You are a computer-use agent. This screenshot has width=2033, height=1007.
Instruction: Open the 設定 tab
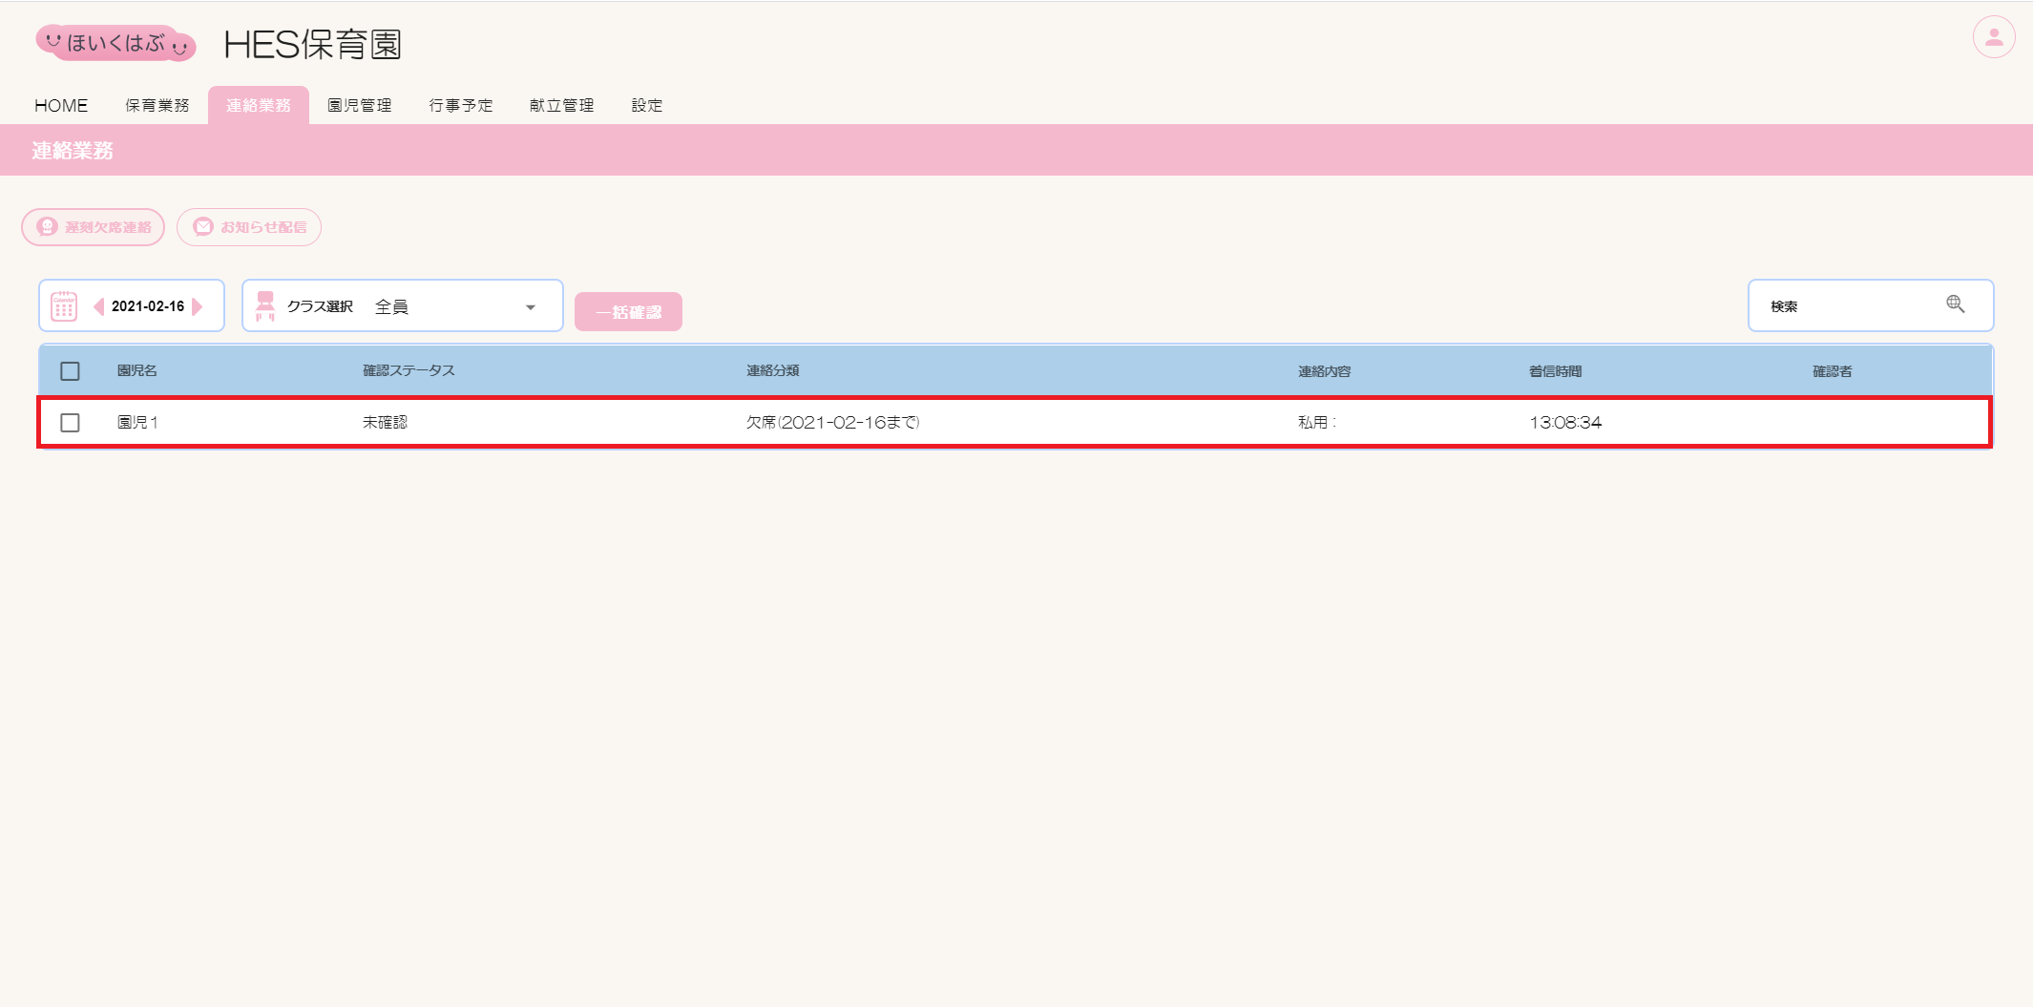click(647, 105)
